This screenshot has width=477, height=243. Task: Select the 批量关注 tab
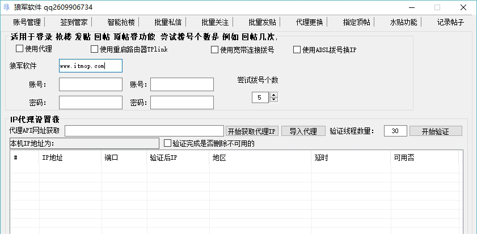(216, 22)
